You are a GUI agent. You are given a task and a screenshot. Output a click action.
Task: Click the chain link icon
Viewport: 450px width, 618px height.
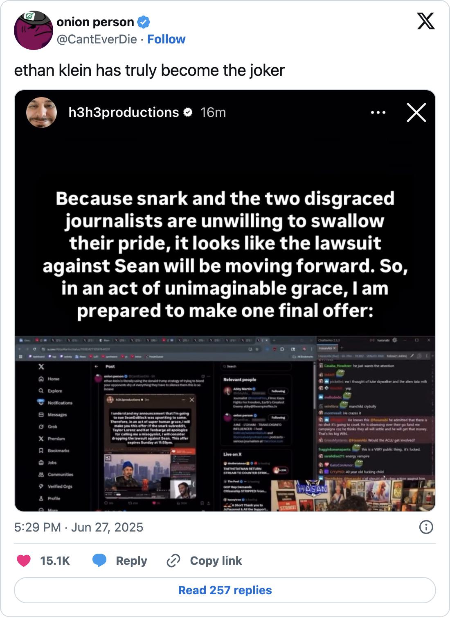pos(173,561)
